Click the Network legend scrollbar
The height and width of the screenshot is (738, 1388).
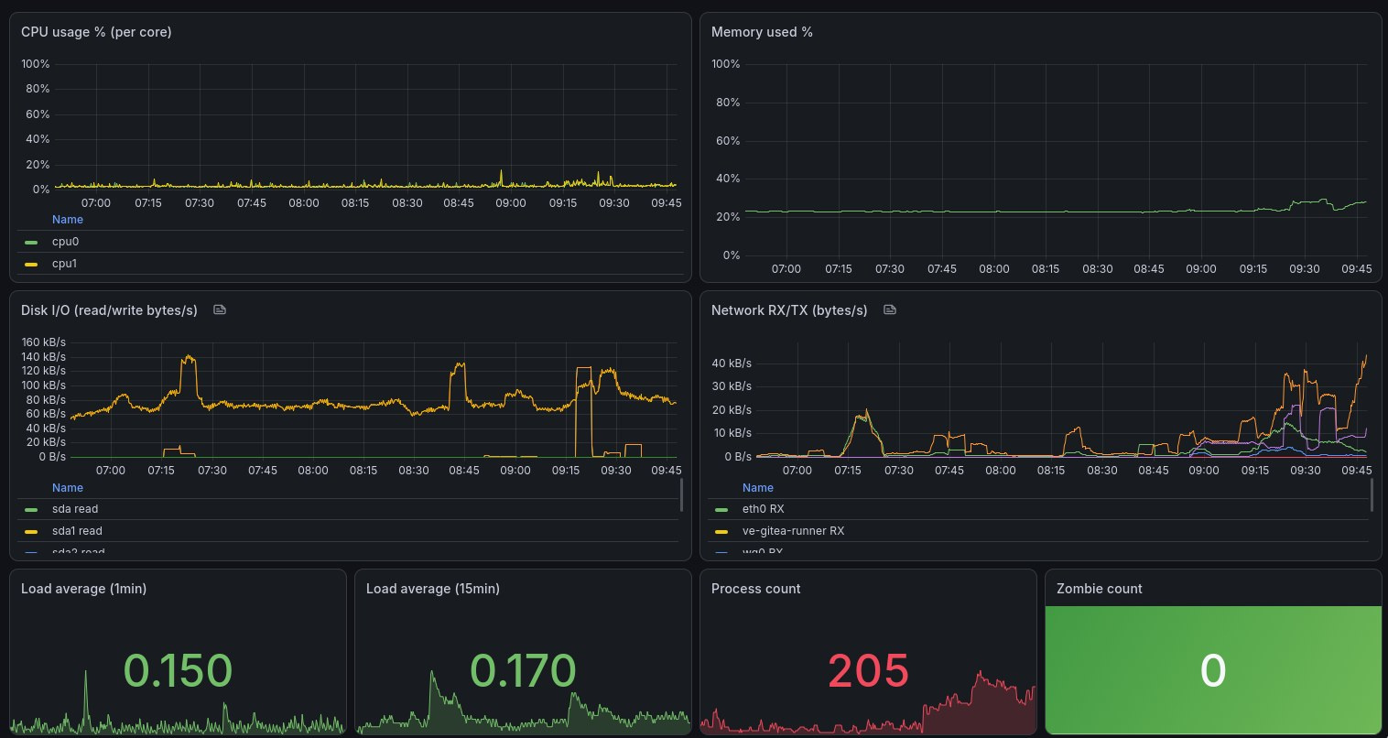tap(1372, 494)
